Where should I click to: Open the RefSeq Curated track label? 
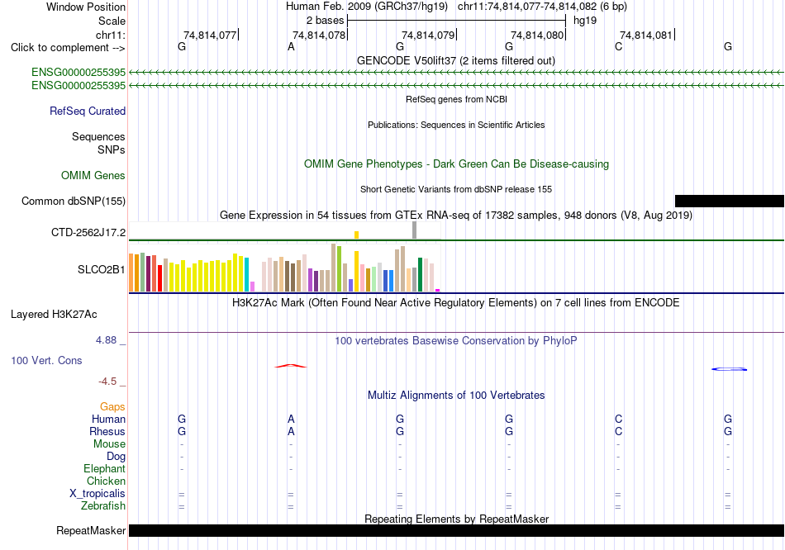click(88, 111)
